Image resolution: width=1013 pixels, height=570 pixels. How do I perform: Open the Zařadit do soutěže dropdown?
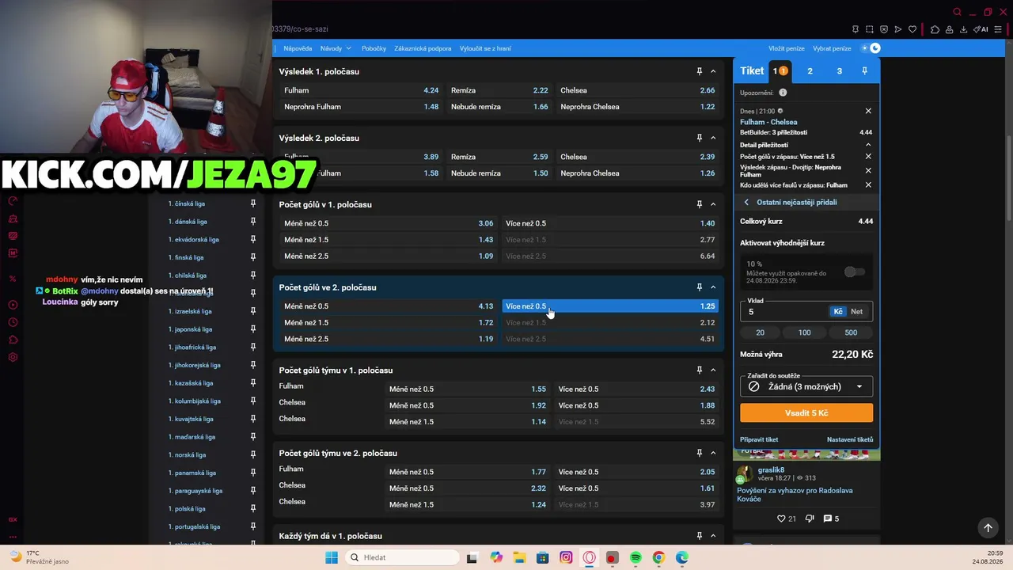click(x=806, y=386)
